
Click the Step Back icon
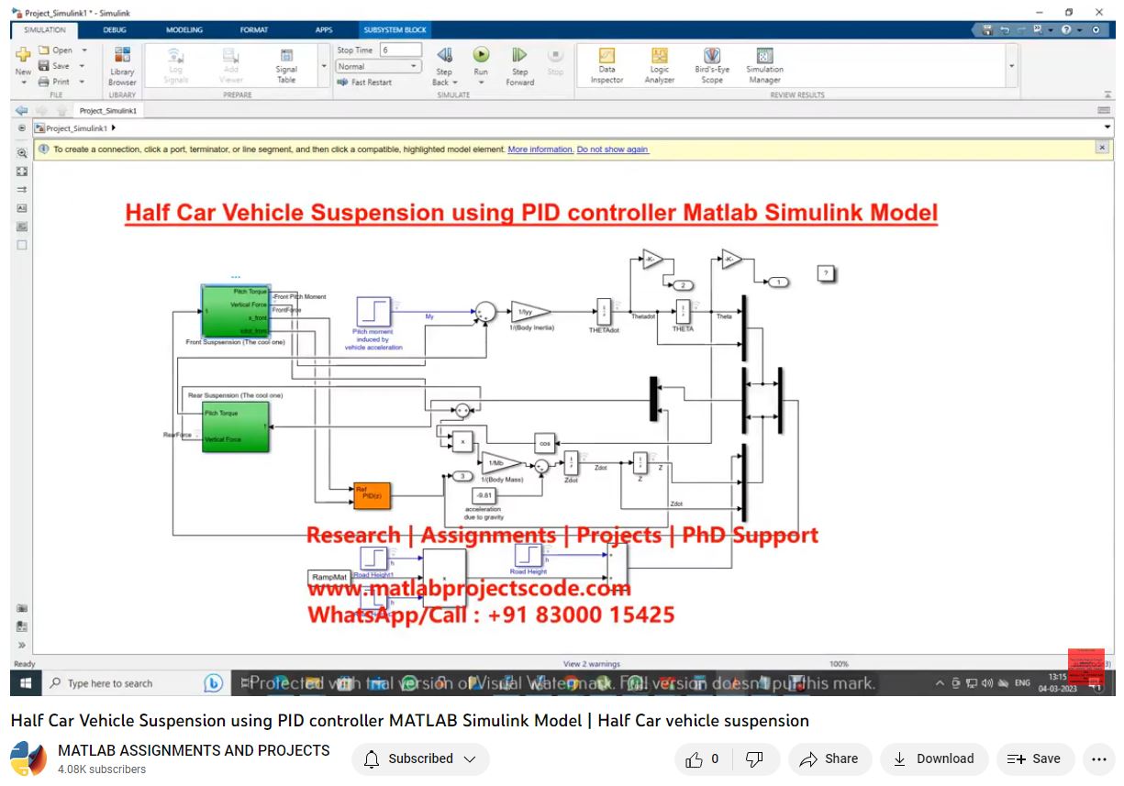click(444, 55)
